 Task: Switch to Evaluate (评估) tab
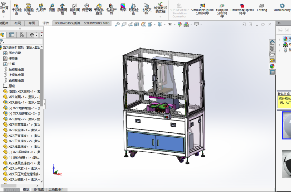pos(46,23)
